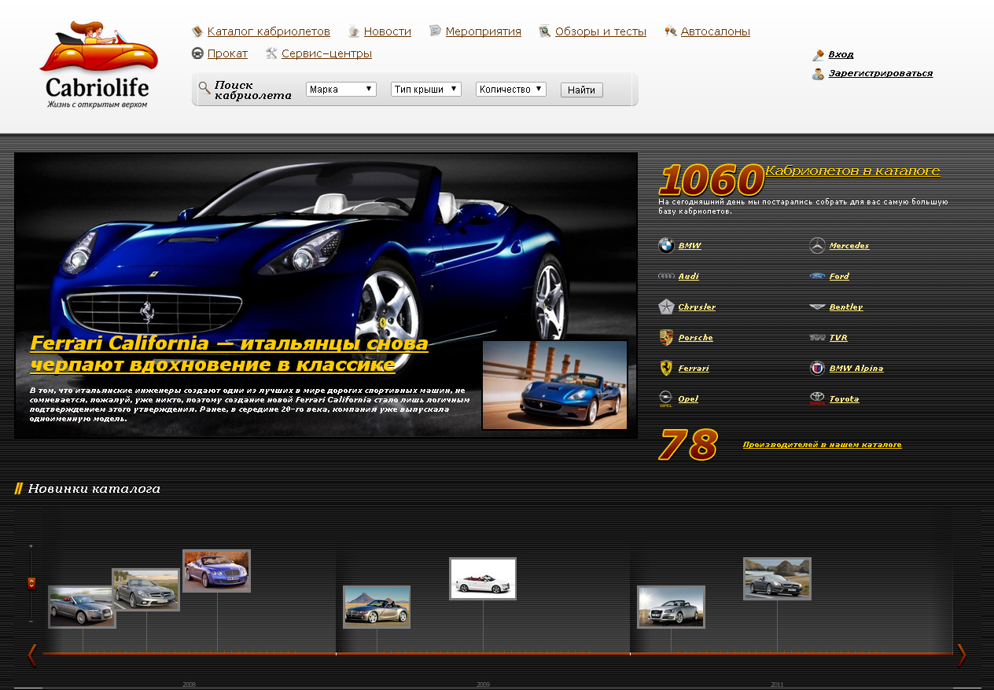Click the timeline zoom slider handle
This screenshot has width=994, height=690.
tap(31, 583)
